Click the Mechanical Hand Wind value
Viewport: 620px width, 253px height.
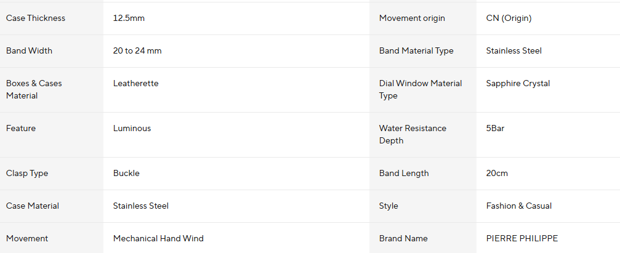(x=158, y=239)
